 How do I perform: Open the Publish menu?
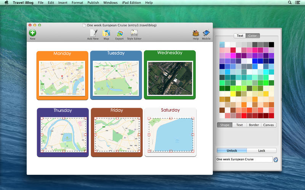[x=93, y=3]
